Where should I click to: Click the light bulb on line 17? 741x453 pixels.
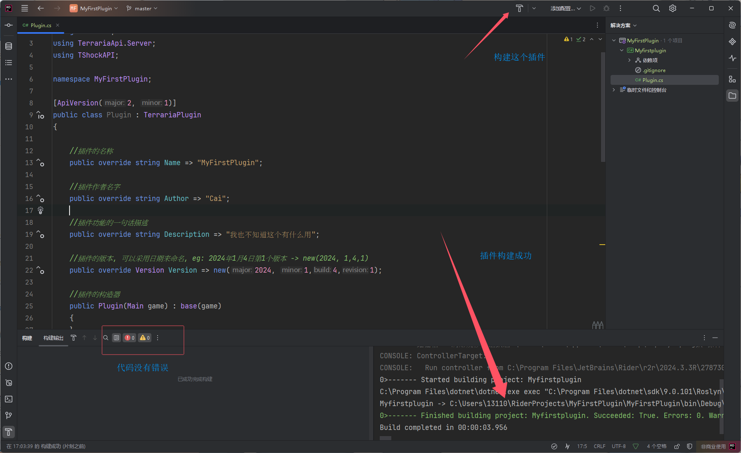pos(40,210)
